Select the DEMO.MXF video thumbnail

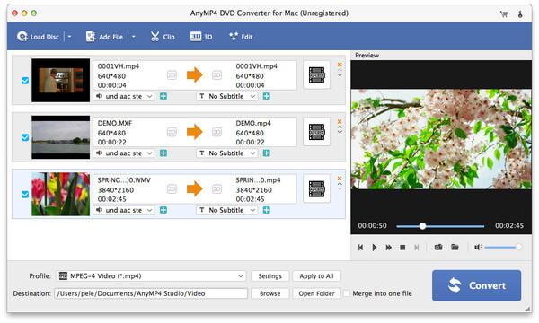tap(60, 137)
